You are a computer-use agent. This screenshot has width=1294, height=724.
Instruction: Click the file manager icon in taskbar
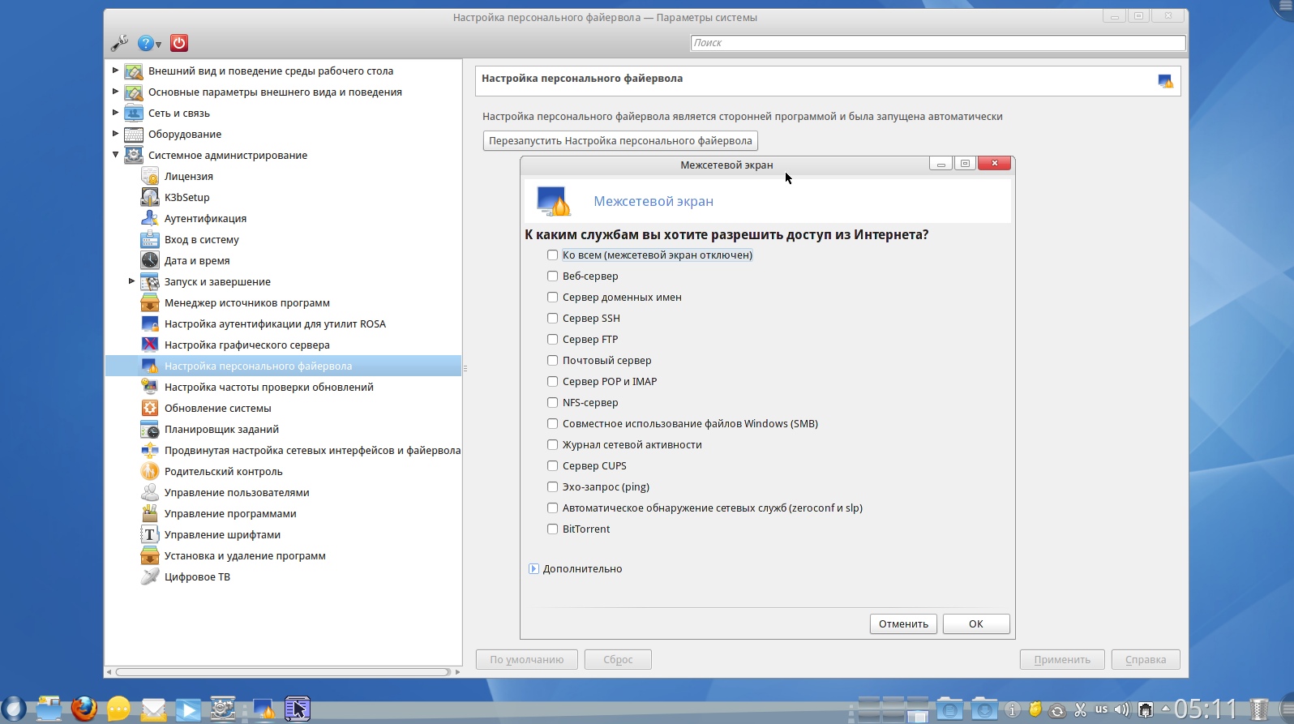tap(49, 709)
